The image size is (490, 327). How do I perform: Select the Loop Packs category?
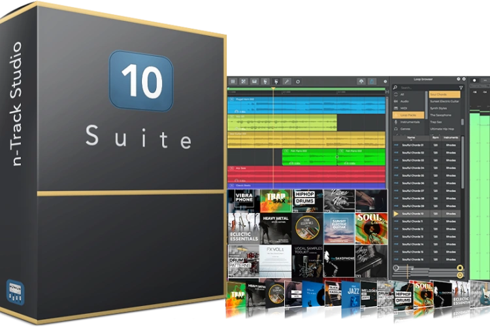click(408, 115)
